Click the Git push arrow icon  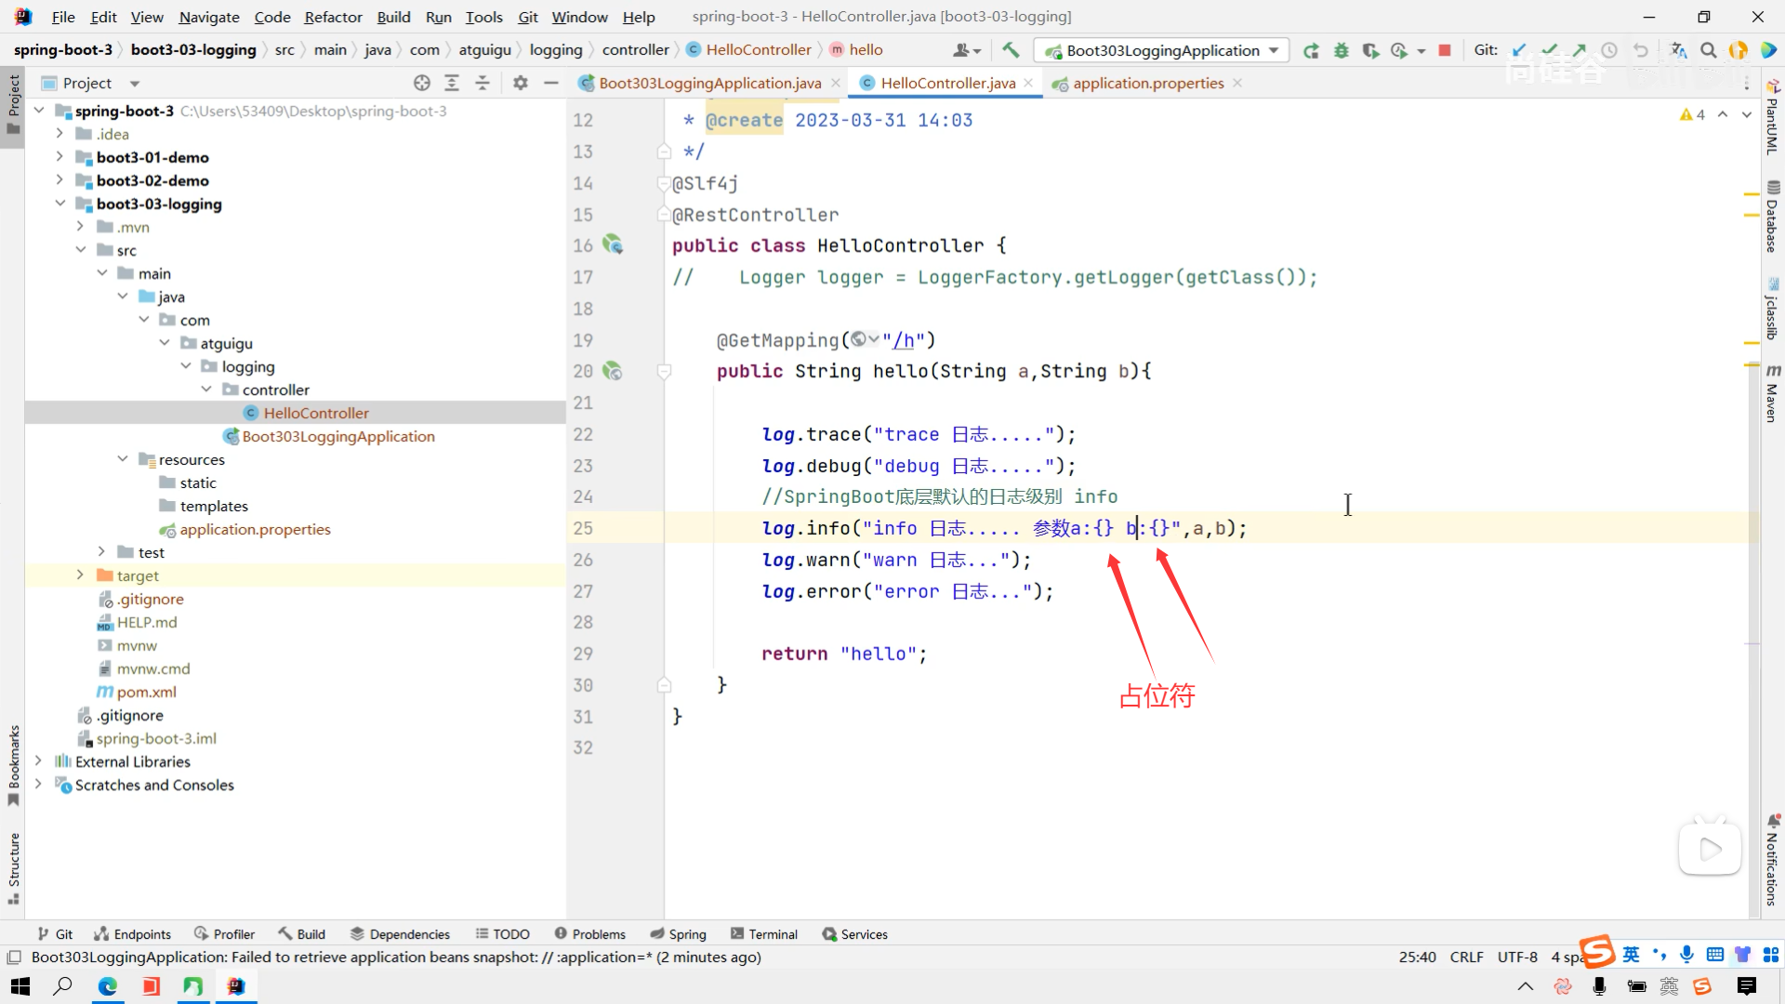pos(1579,50)
